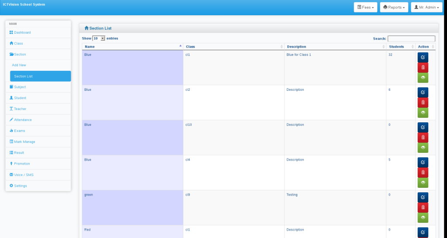Select the Section List sidebar entry
Screen dimensions: 447x238
41,76
